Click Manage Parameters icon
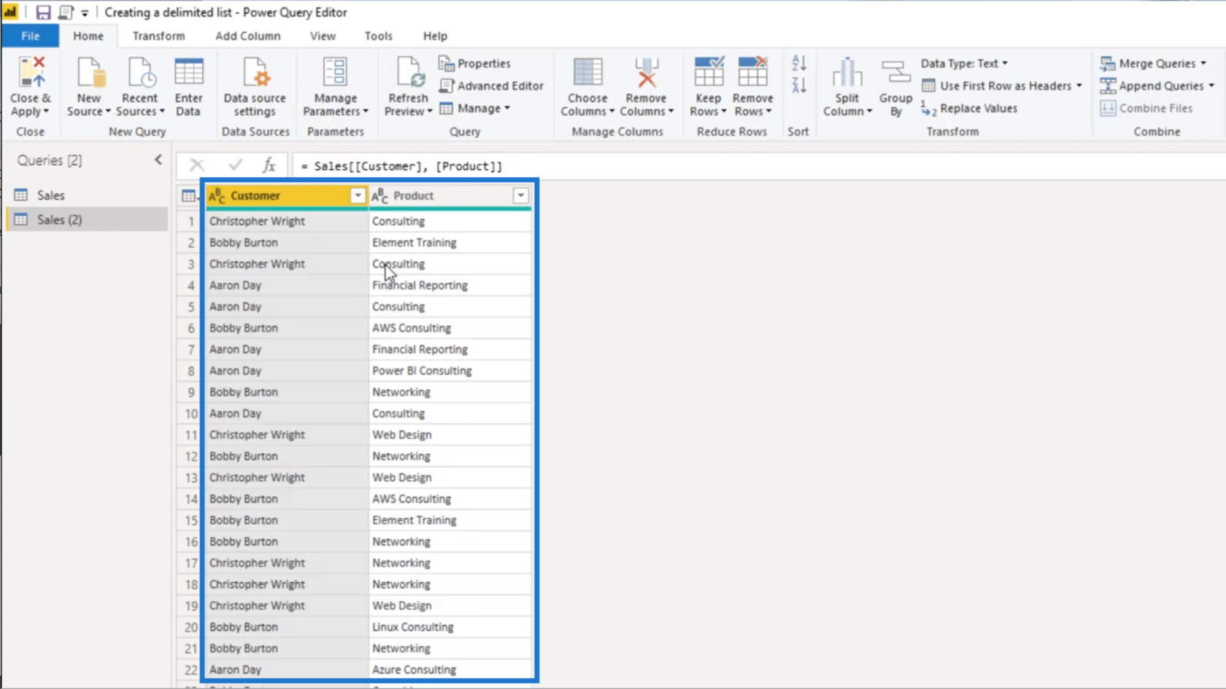Screen dimensions: 1226x689 335,72
